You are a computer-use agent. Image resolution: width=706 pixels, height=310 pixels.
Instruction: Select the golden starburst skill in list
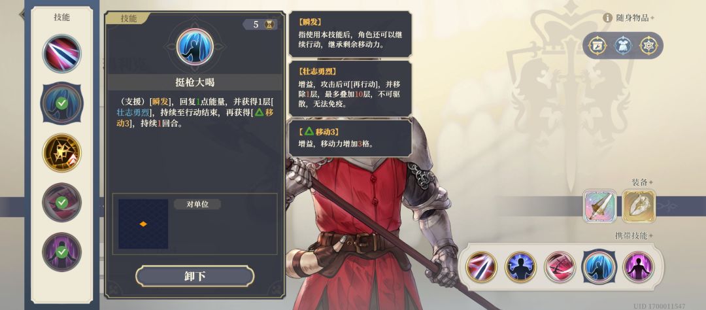(x=61, y=153)
